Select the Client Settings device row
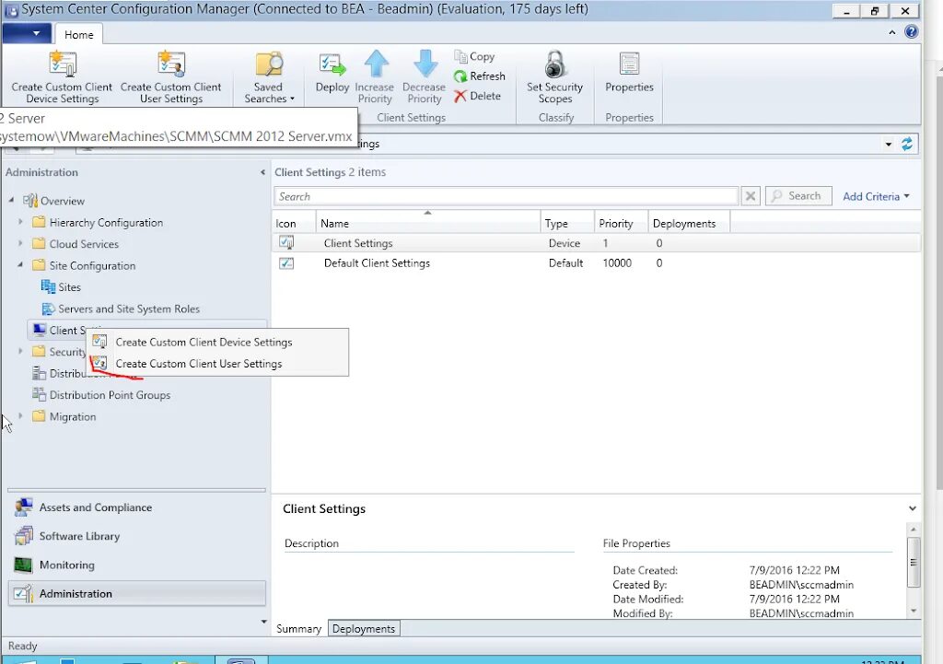The image size is (943, 664). click(x=596, y=243)
